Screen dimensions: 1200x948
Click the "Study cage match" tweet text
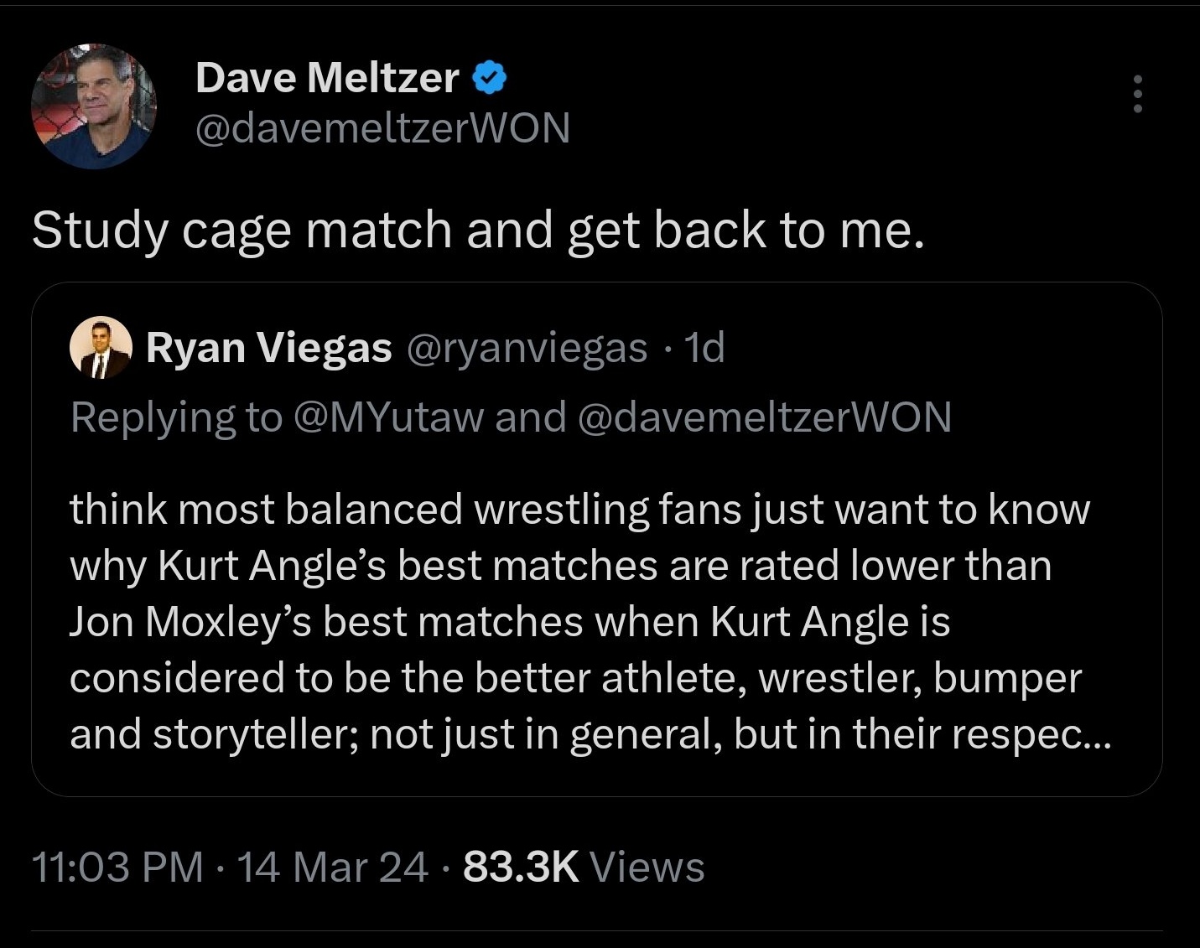click(478, 230)
